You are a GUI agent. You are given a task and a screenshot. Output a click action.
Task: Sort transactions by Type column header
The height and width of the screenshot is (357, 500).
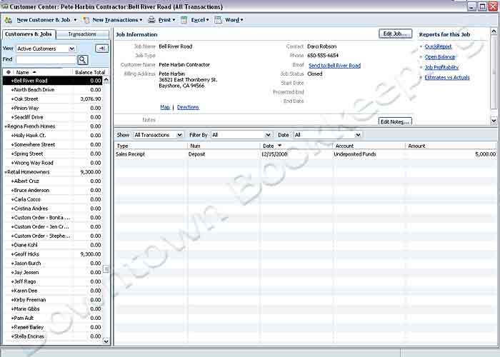pyautogui.click(x=151, y=146)
